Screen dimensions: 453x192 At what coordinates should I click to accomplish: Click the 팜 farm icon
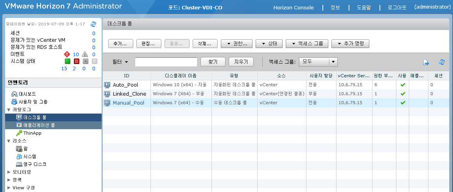19,149
